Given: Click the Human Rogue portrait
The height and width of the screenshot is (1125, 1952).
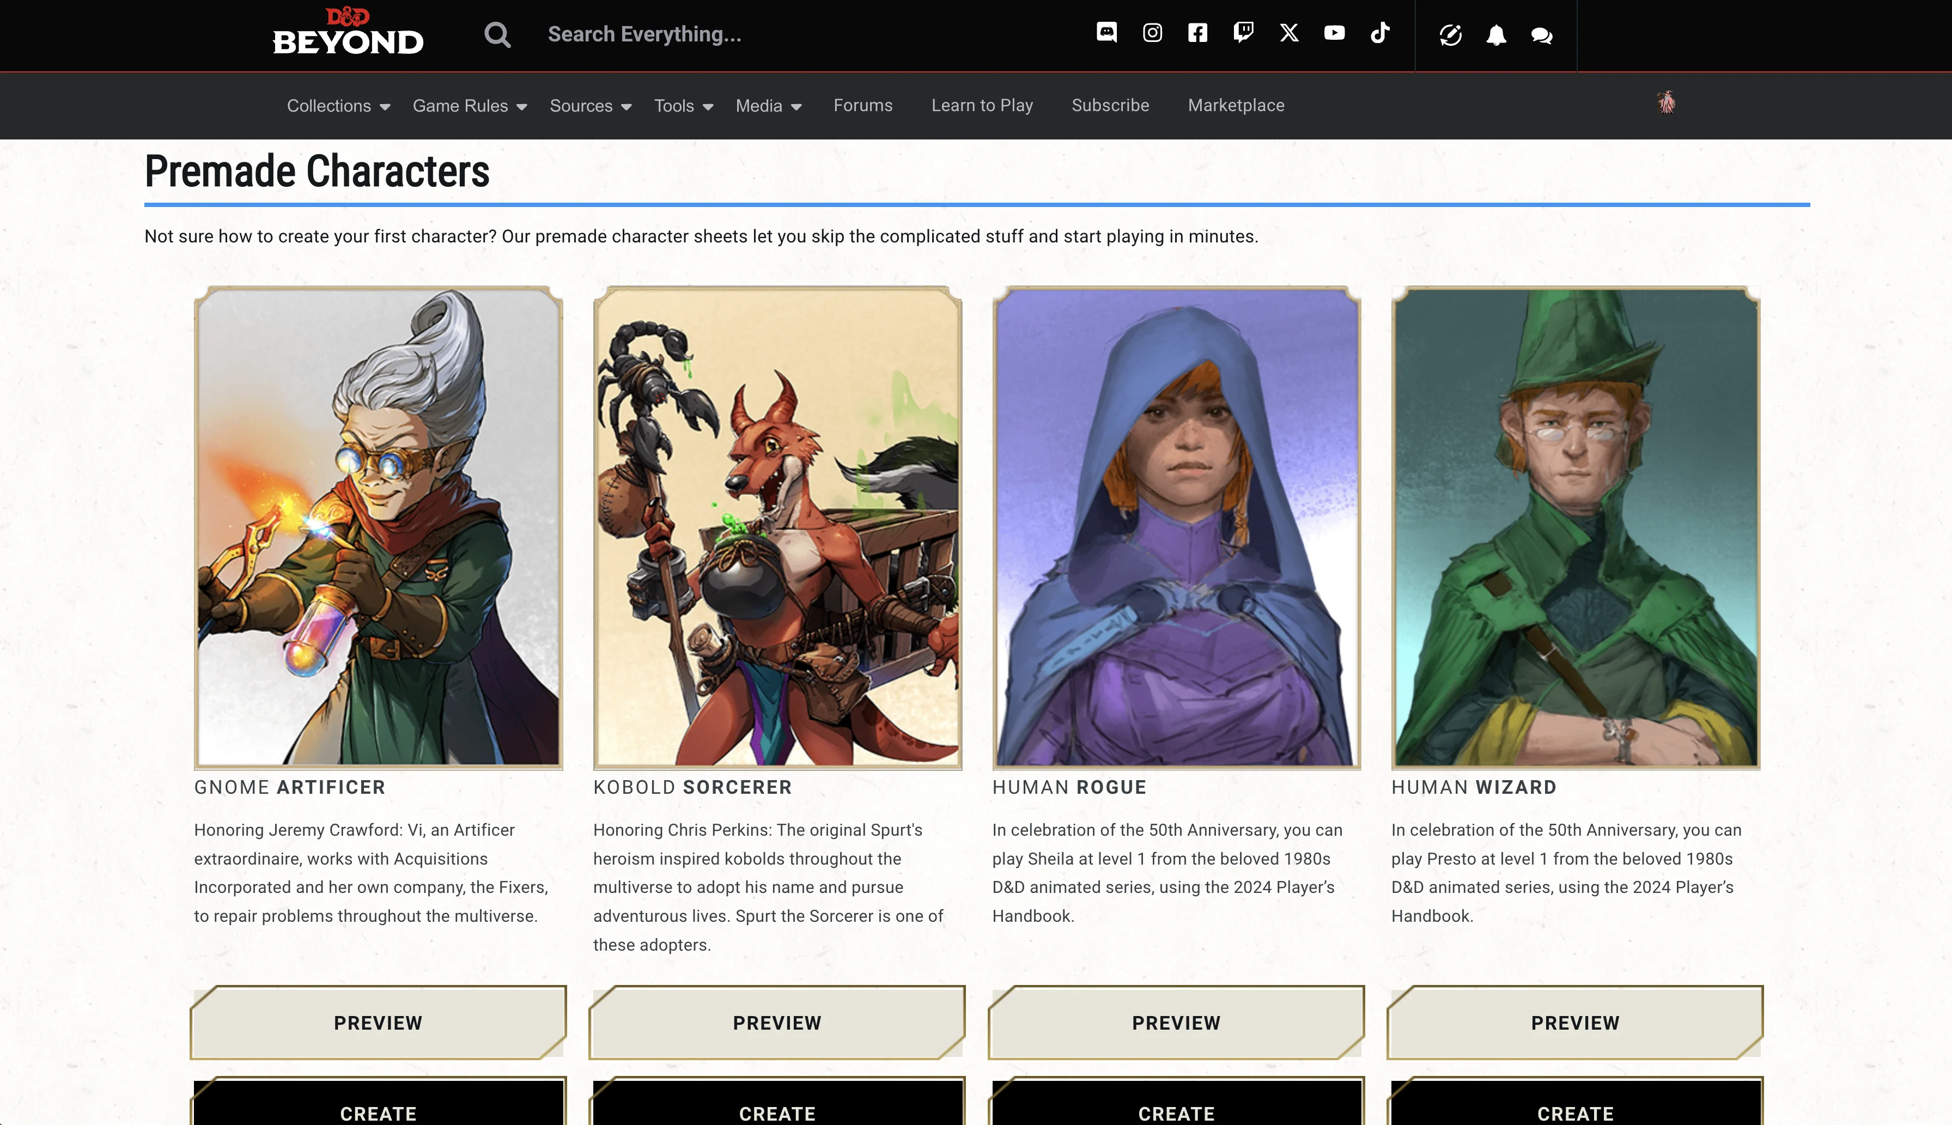Looking at the screenshot, I should pyautogui.click(x=1176, y=528).
